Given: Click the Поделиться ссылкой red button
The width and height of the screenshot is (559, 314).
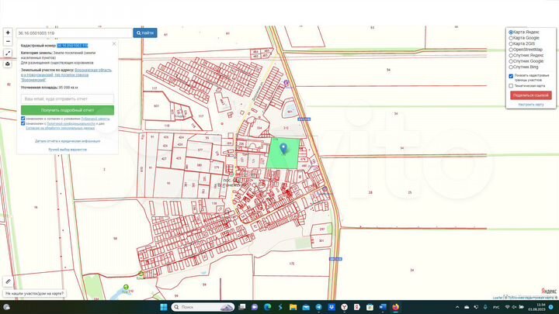Looking at the screenshot, I should pos(531,95).
